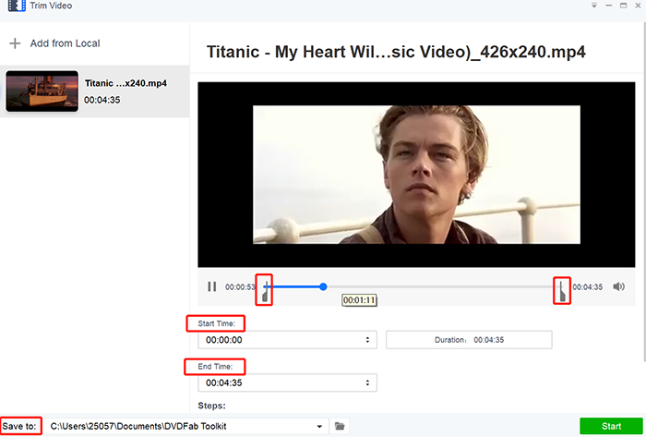Open the folder browse icon for output

click(x=340, y=426)
